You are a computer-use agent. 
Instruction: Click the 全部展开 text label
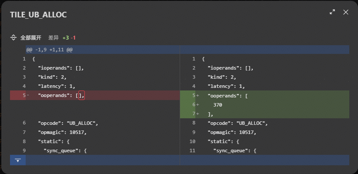[x=31, y=38]
